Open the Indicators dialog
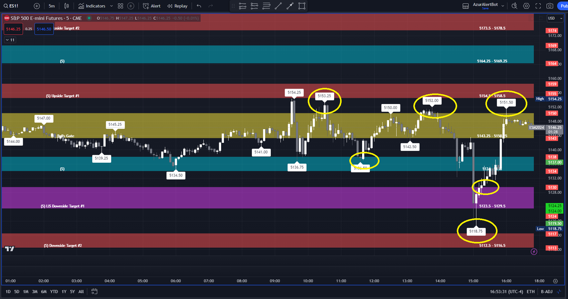The image size is (568, 299). click(x=92, y=6)
